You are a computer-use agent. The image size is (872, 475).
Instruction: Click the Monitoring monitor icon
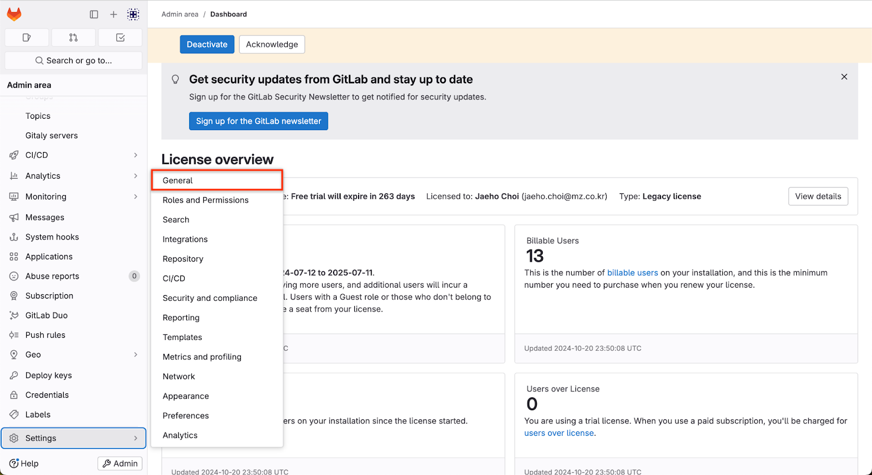(14, 197)
